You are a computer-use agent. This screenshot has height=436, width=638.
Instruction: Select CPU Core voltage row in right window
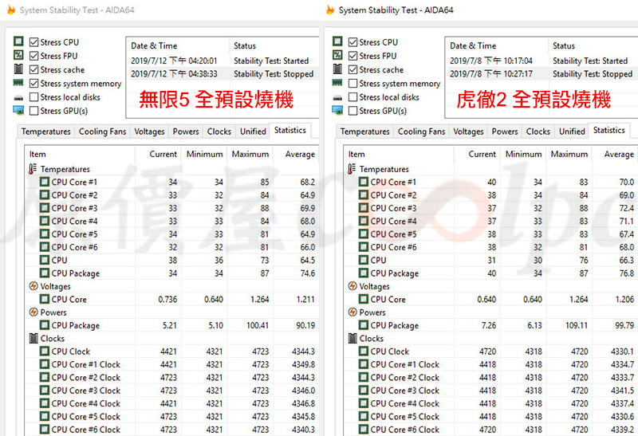coord(490,299)
